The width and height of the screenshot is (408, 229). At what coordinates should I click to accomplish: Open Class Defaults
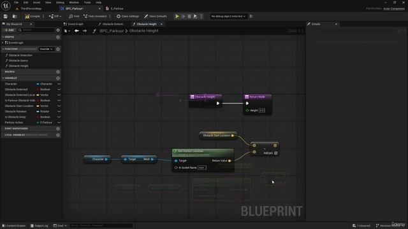click(156, 17)
